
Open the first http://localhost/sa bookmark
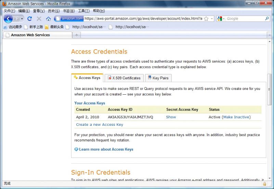point(86,27)
